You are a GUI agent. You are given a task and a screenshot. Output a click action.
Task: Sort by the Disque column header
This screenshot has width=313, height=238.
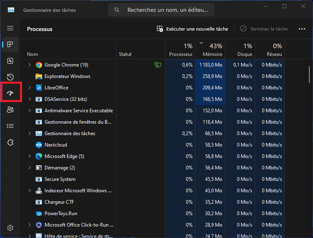(x=240, y=49)
